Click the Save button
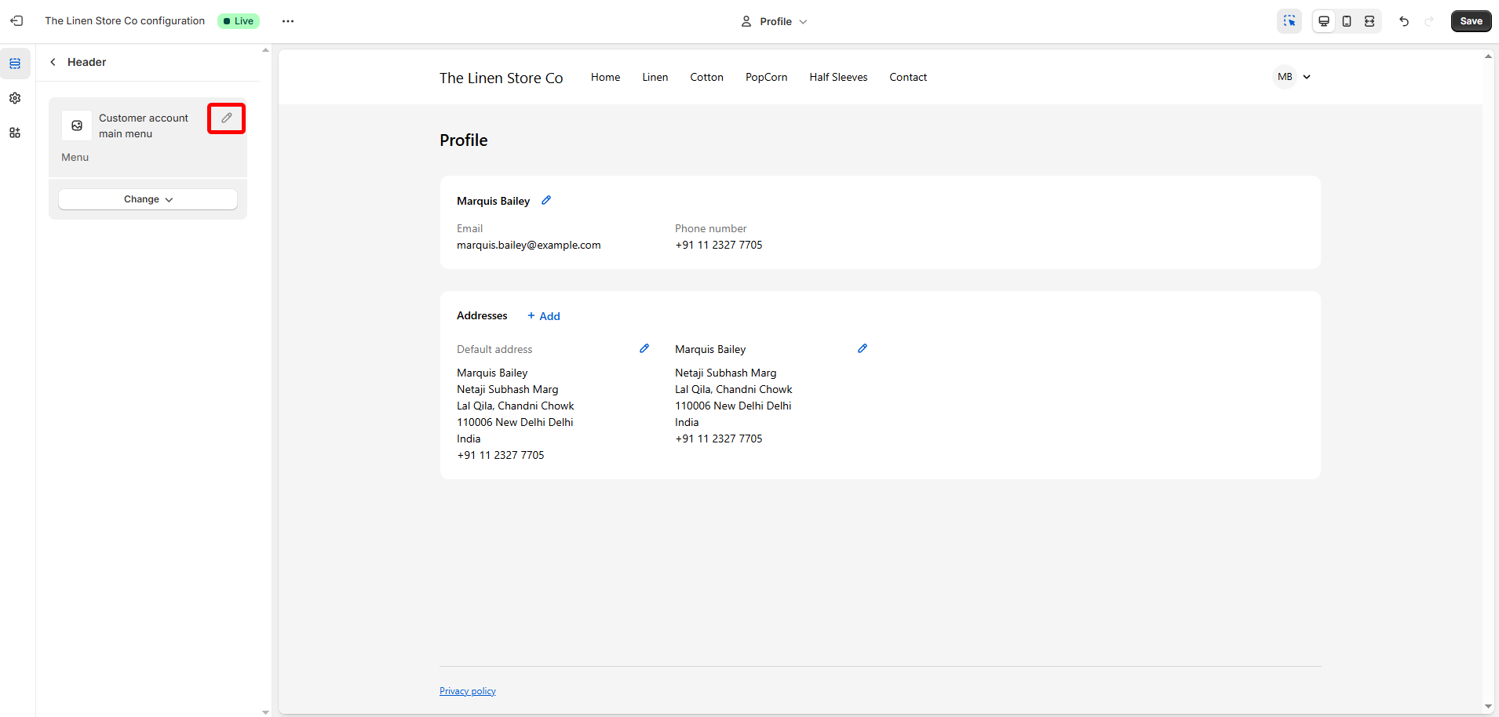The height and width of the screenshot is (717, 1499). [1471, 21]
